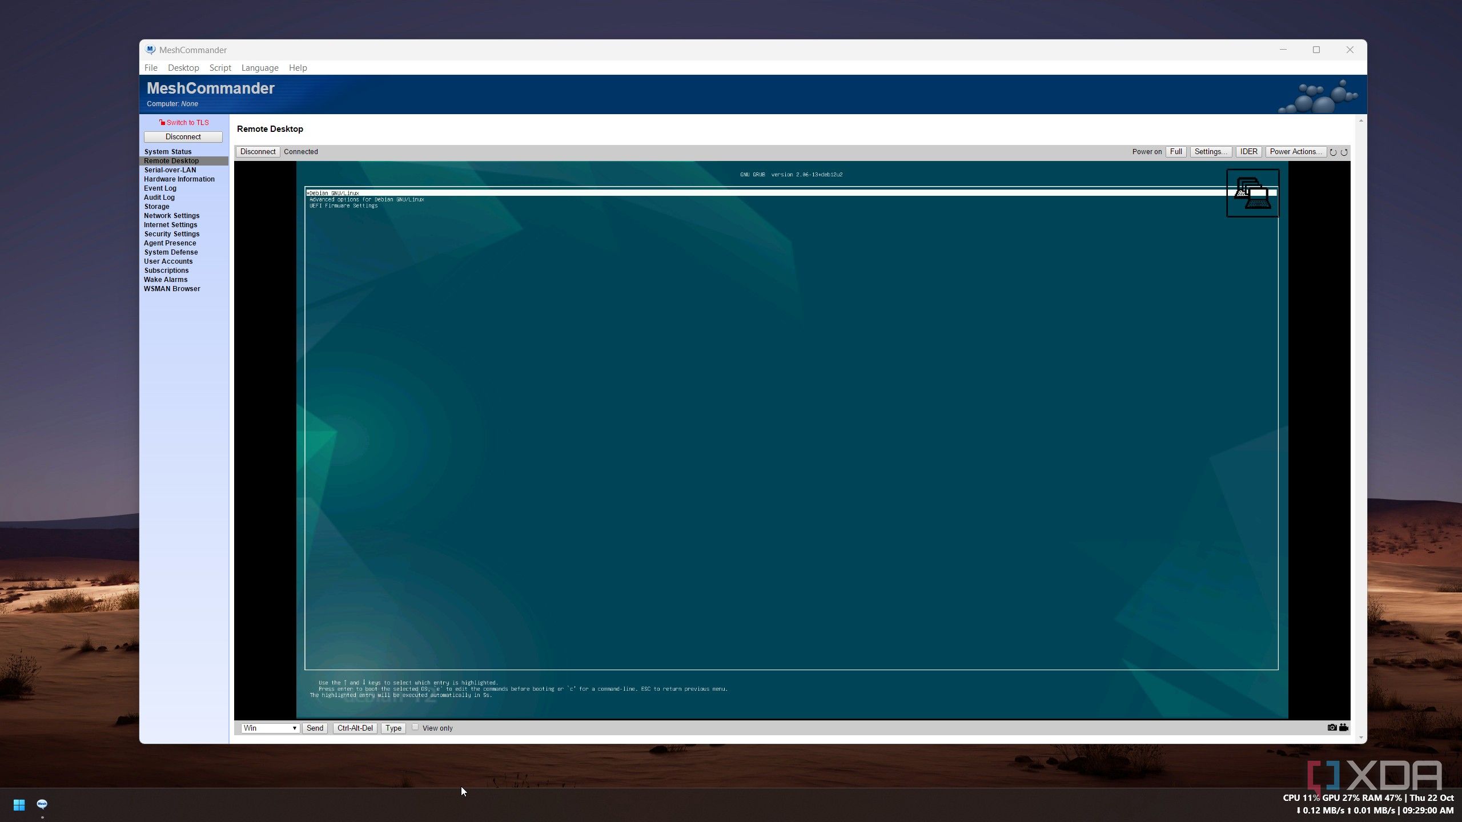Screen dimensions: 1462x822
Task: Disconnect the remote desktop session in the toolbar
Action: click(x=258, y=152)
